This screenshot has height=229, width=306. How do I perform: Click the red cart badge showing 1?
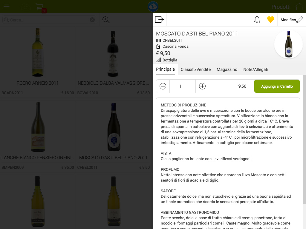tap(44, 11)
